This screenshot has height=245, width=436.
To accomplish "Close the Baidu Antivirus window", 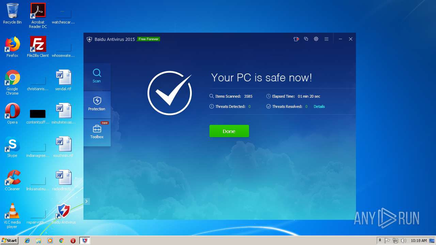I will pos(351,39).
